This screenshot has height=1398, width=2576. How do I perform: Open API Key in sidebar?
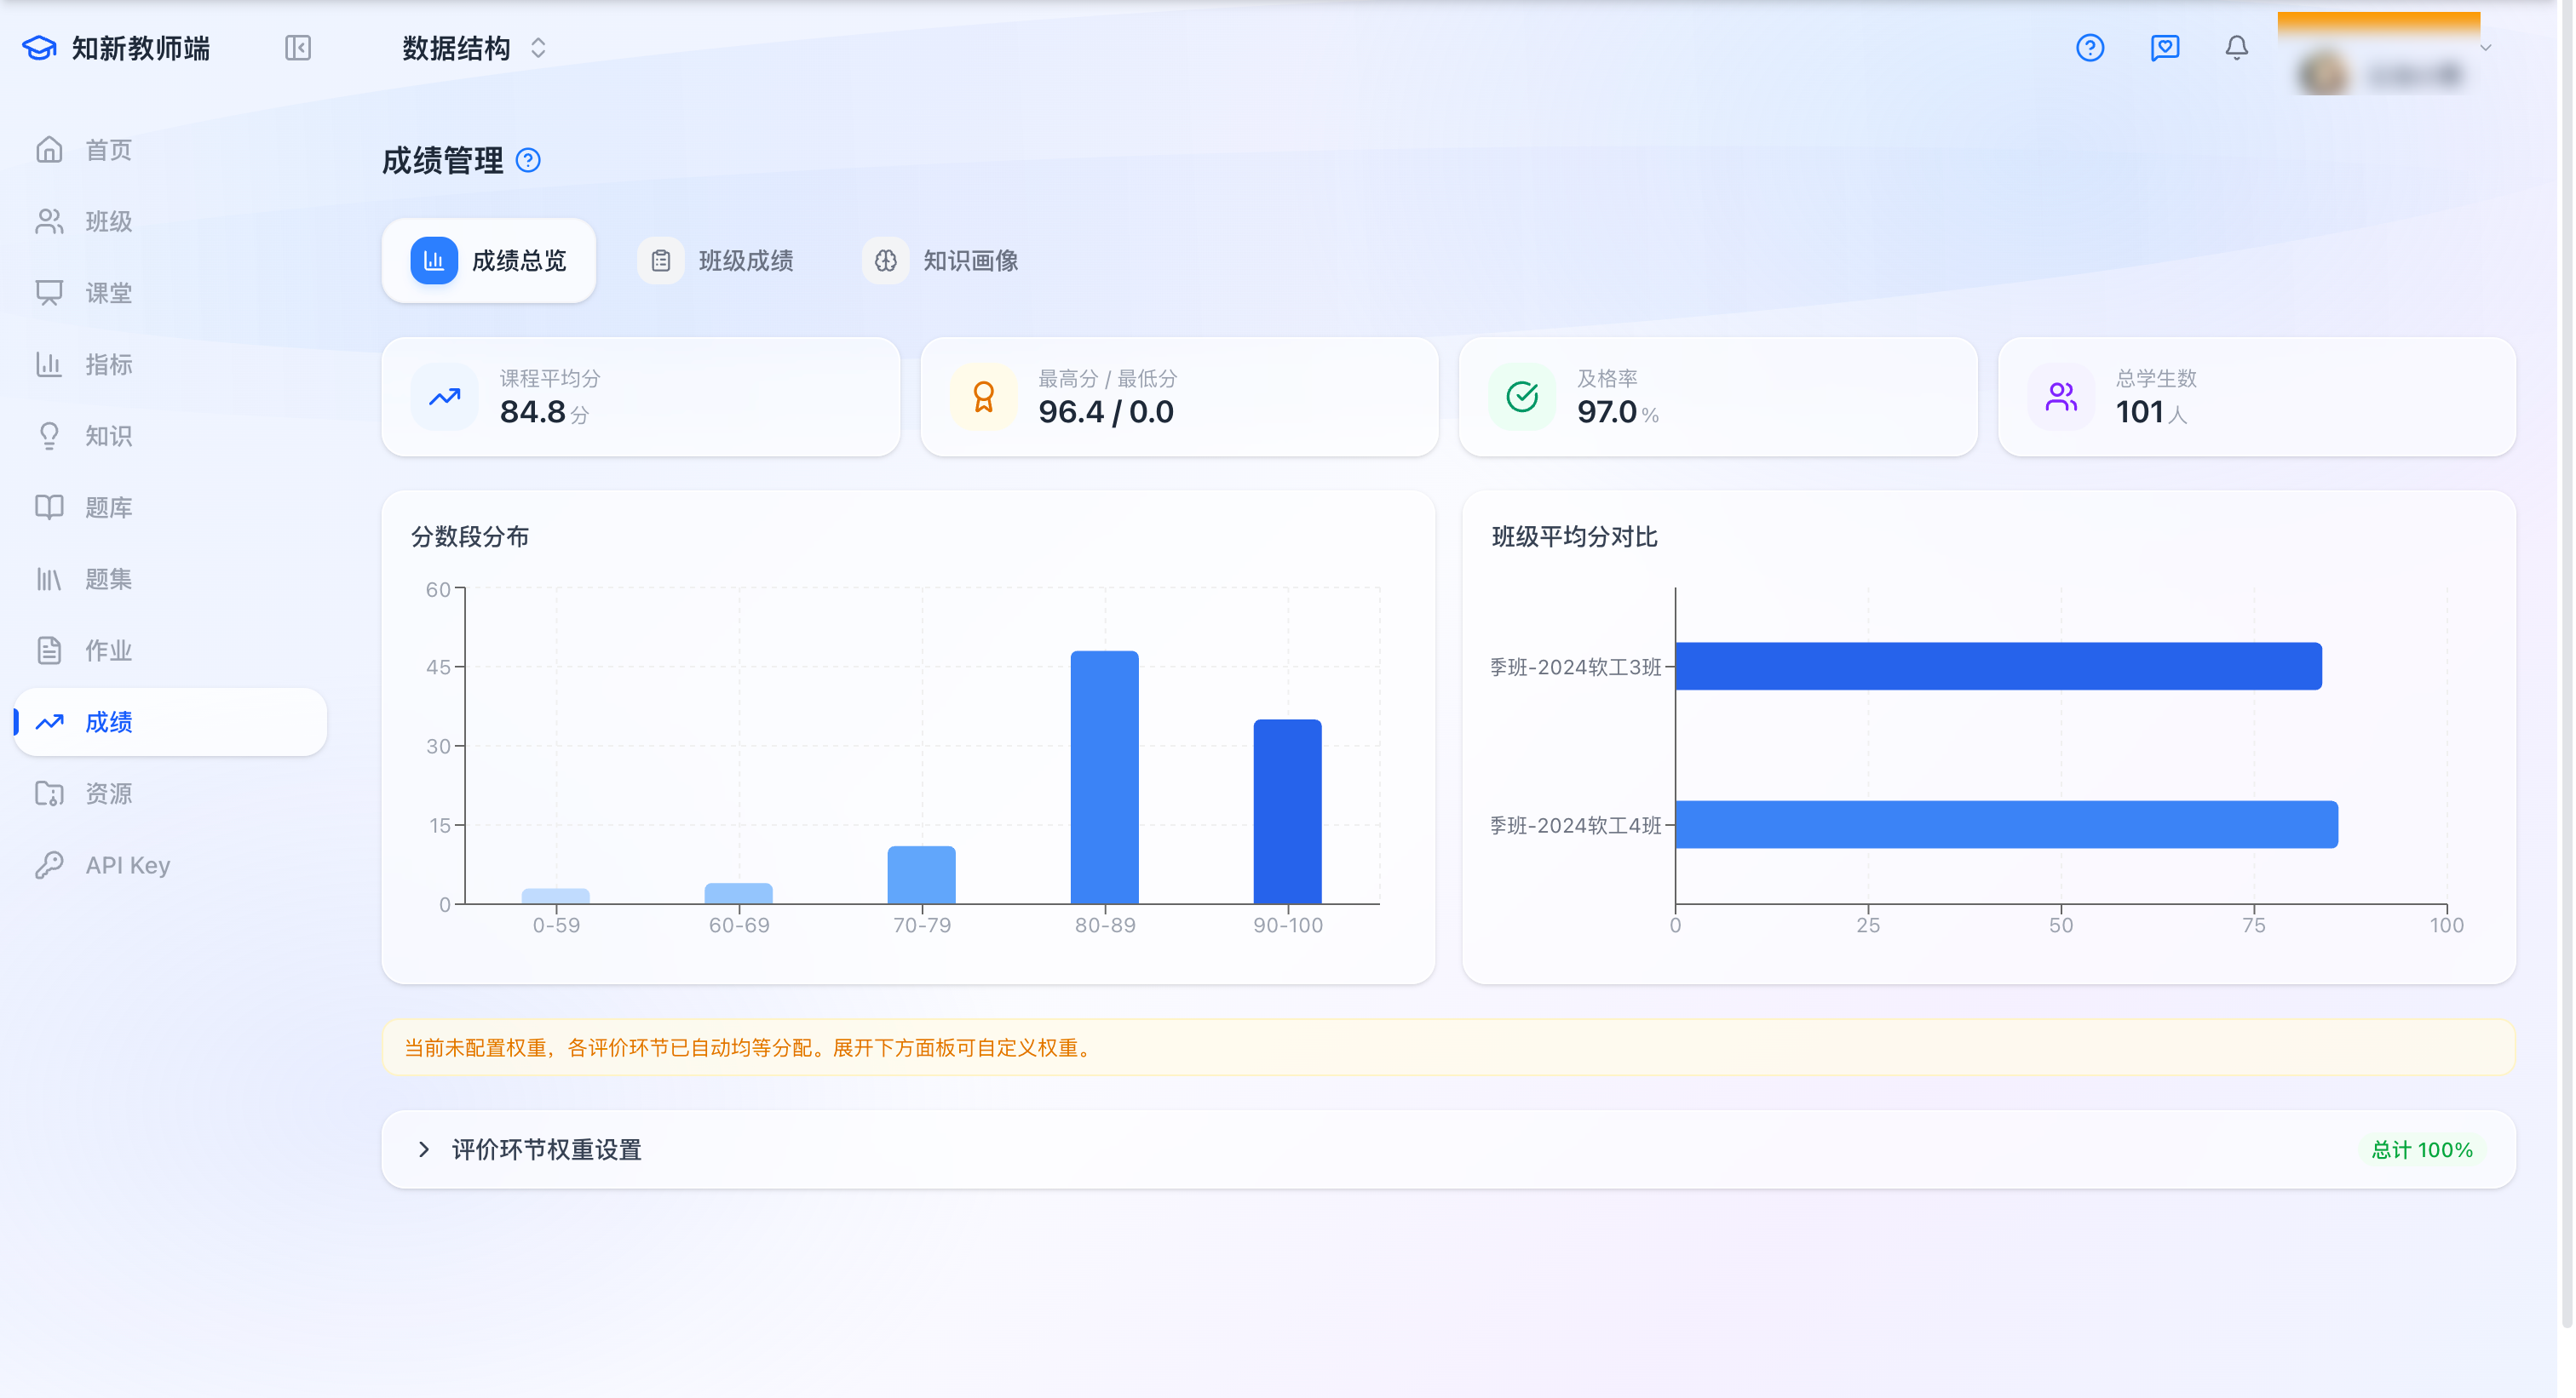point(171,865)
